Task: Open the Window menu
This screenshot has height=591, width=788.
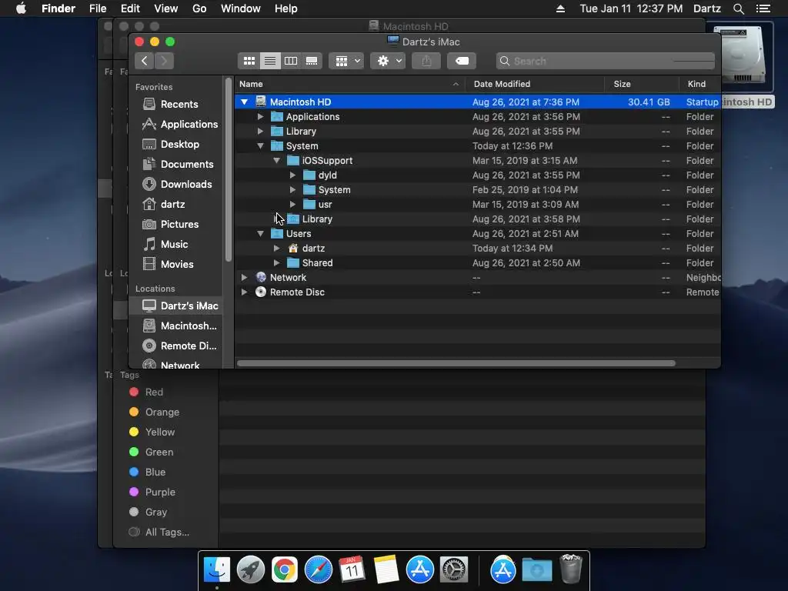Action: point(241,8)
